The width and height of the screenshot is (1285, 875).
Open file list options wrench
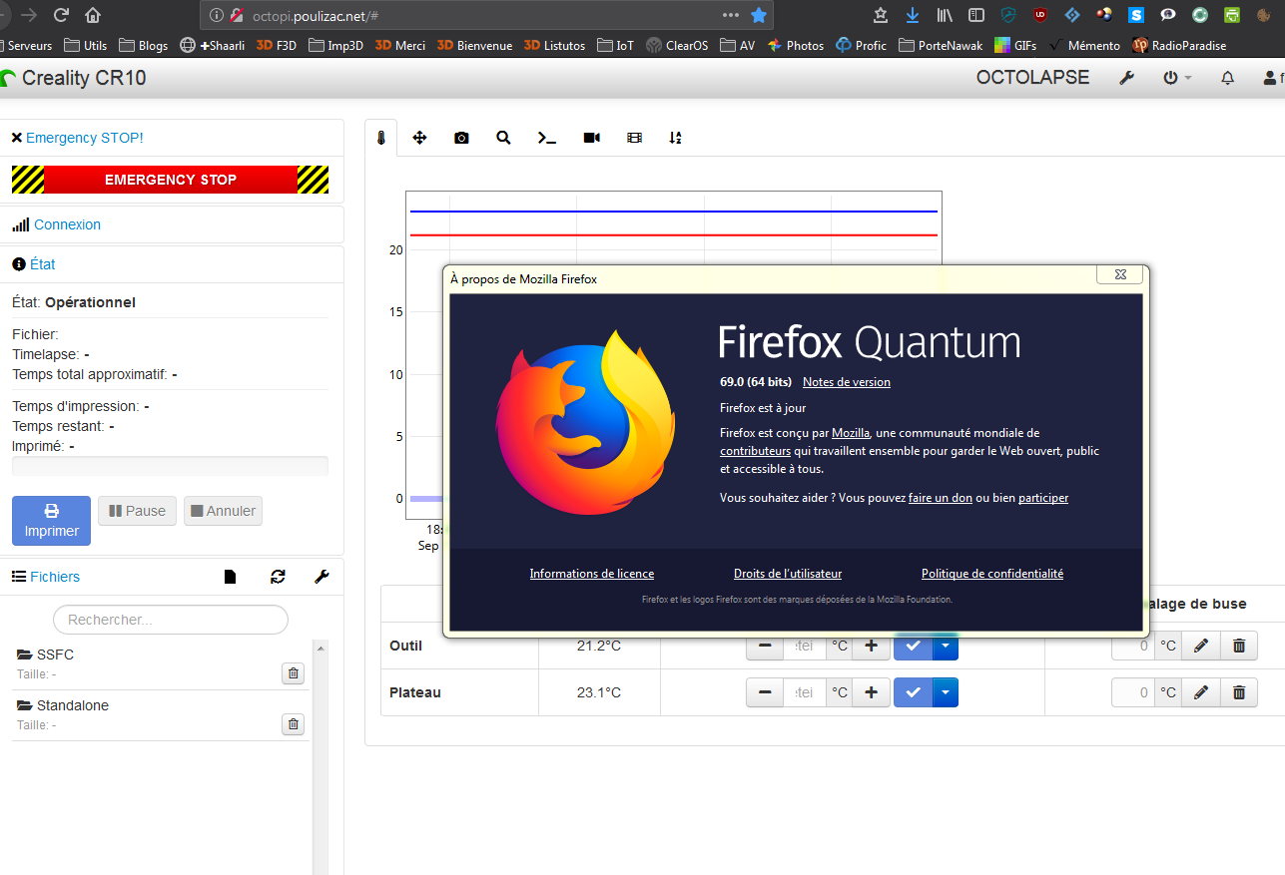point(321,577)
